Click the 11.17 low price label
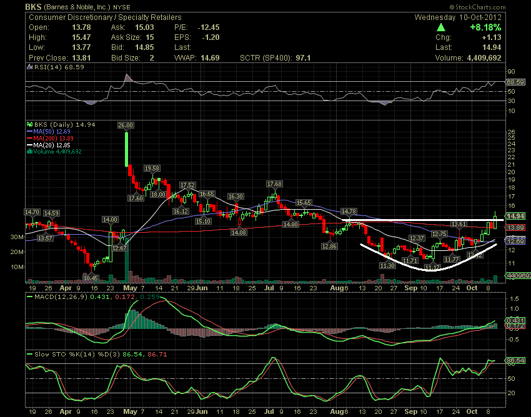The height and width of the screenshot is (417, 531). 432,268
